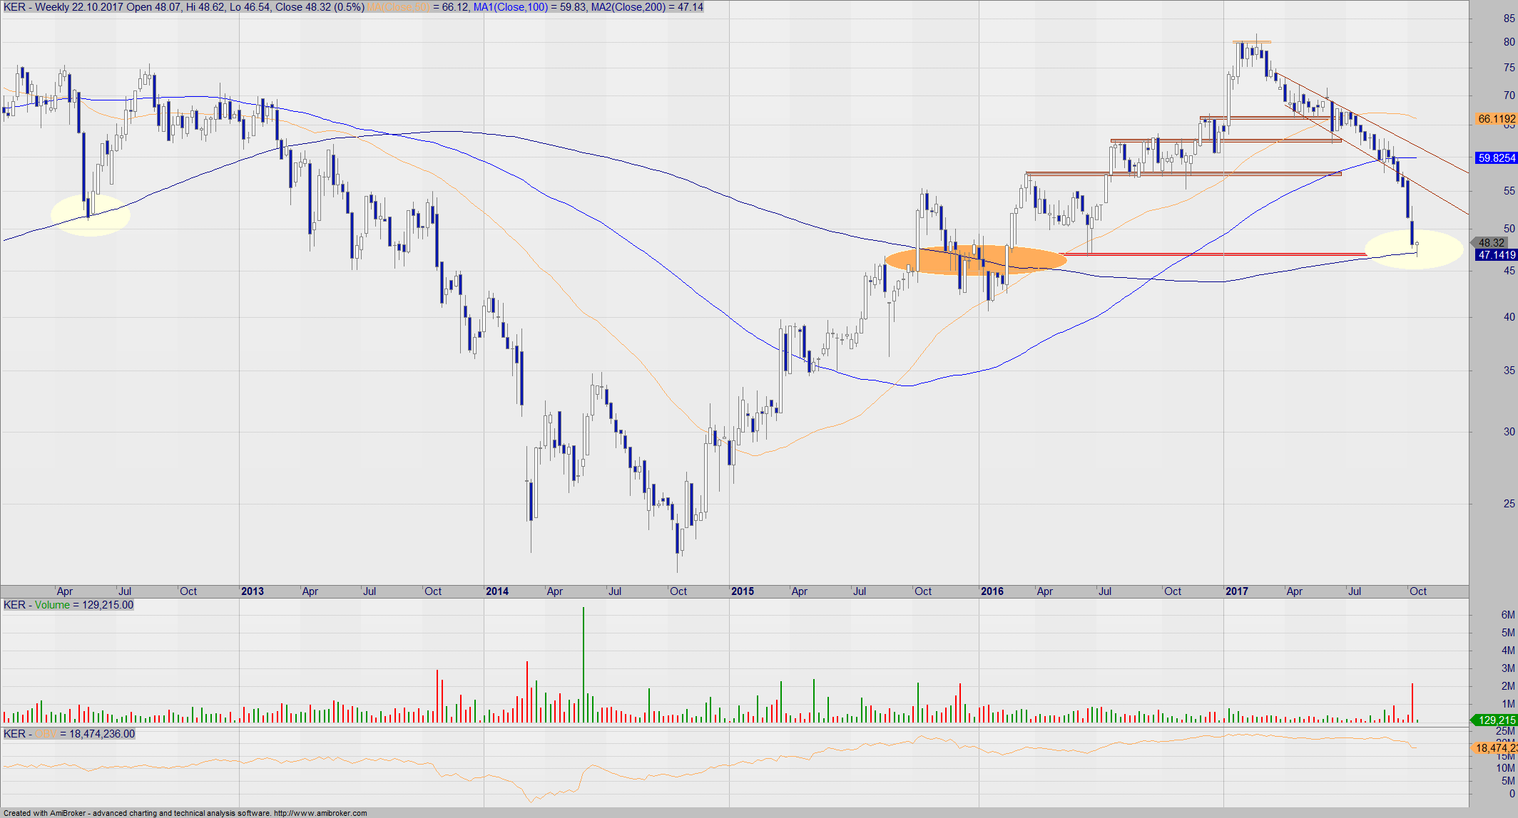The width and height of the screenshot is (1518, 818).
Task: Click the 2014 year marker on time axis
Action: tap(496, 591)
